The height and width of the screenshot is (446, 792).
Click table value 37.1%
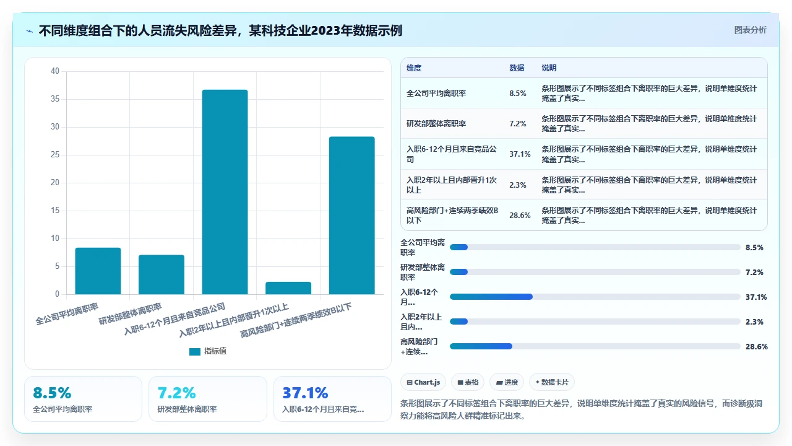click(x=520, y=154)
